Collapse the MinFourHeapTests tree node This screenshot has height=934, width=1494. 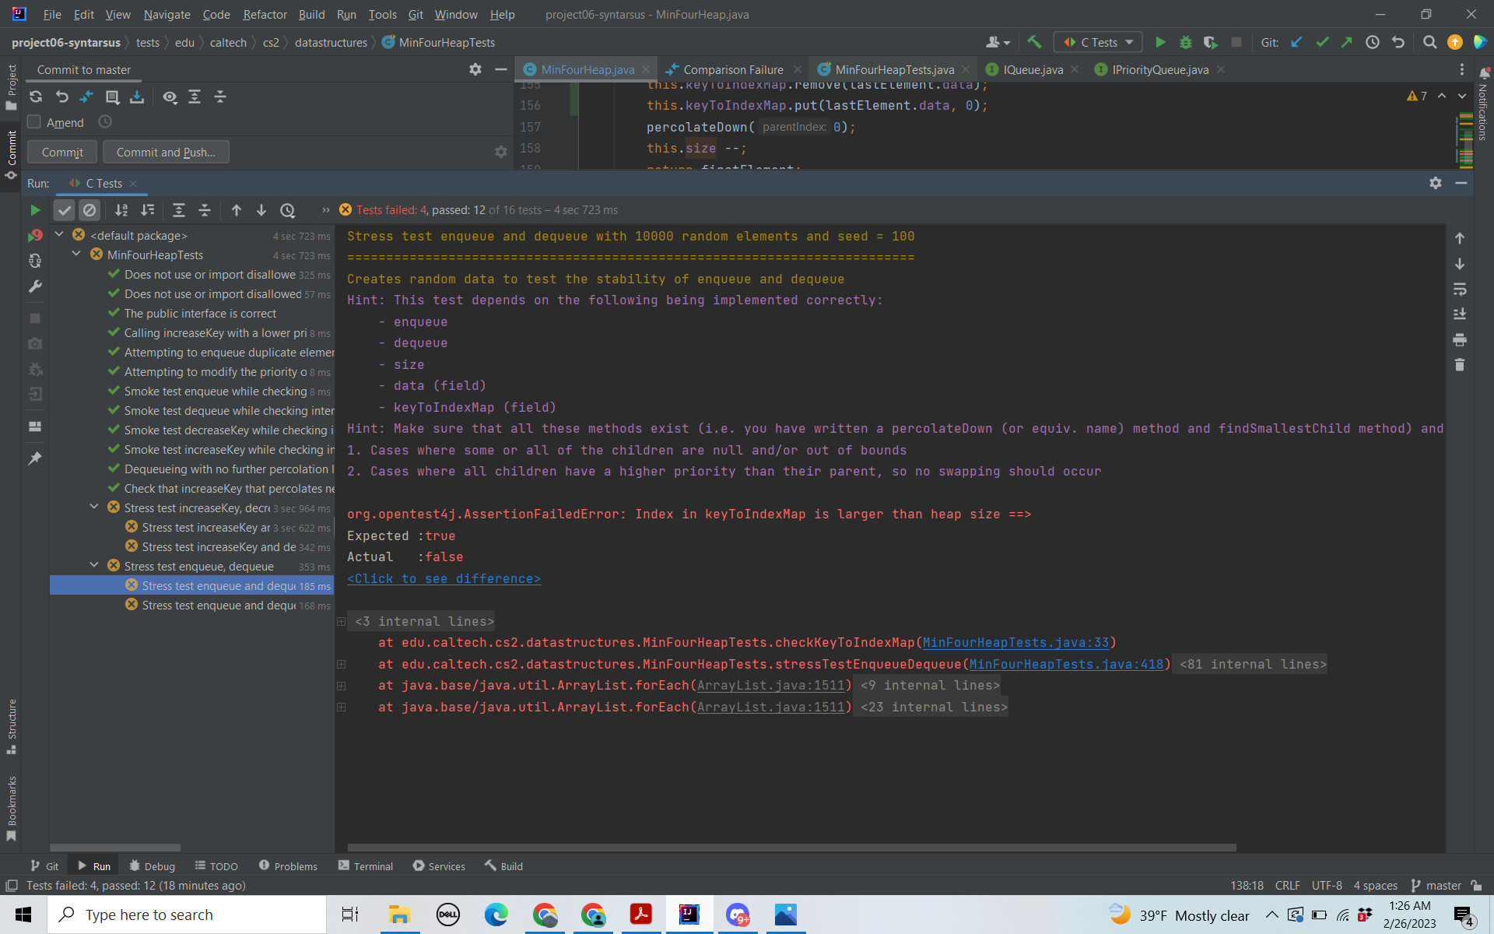[x=76, y=255]
